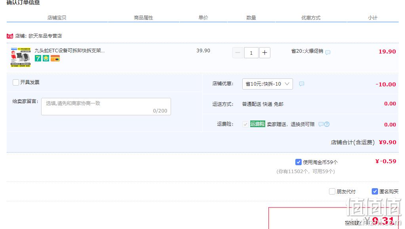Uncheck the 使用淘金币59个 checkbox
Viewport: 405px width, 229px height.
point(299,162)
